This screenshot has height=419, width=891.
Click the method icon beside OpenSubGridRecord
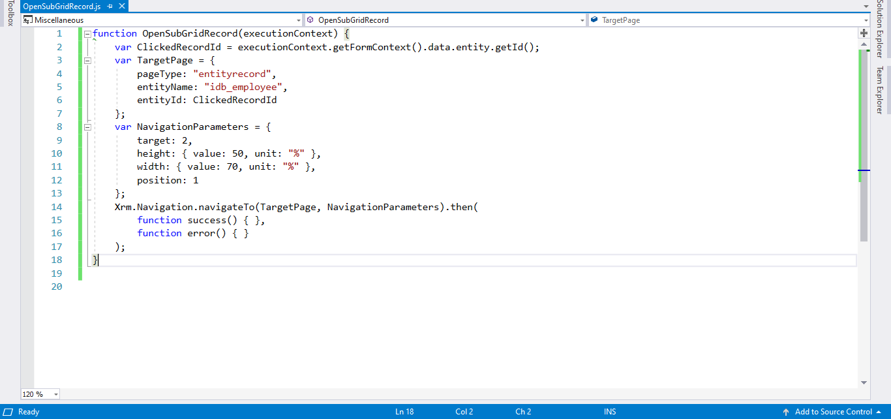pyautogui.click(x=312, y=20)
